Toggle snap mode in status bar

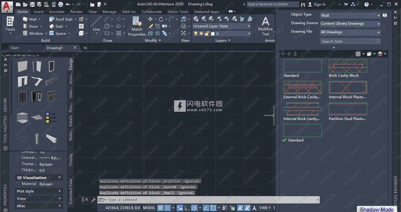pos(167,208)
